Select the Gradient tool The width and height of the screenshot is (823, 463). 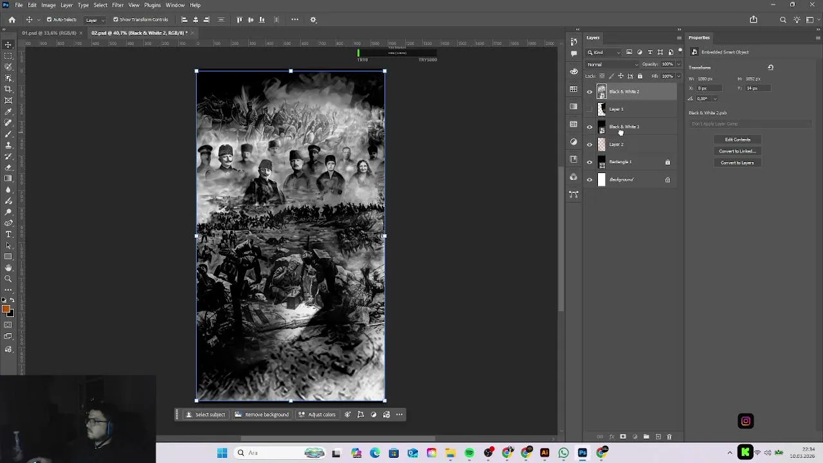[x=8, y=178]
